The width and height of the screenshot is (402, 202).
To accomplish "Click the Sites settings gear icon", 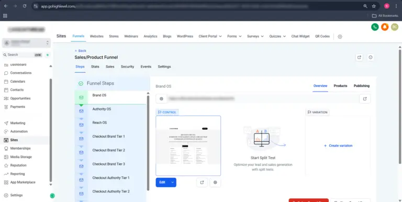I will [340, 37].
